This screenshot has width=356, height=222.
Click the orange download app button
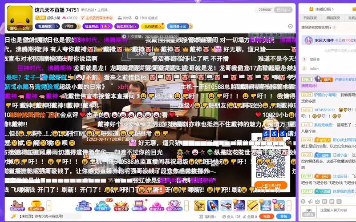271,185
